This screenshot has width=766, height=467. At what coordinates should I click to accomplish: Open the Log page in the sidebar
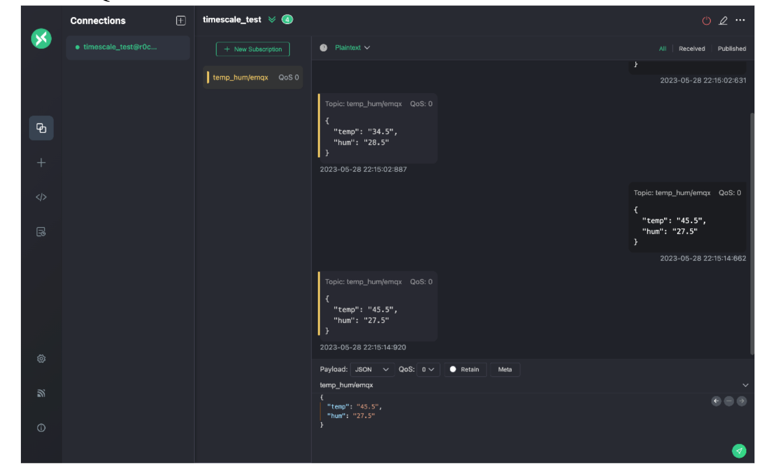[x=41, y=232]
